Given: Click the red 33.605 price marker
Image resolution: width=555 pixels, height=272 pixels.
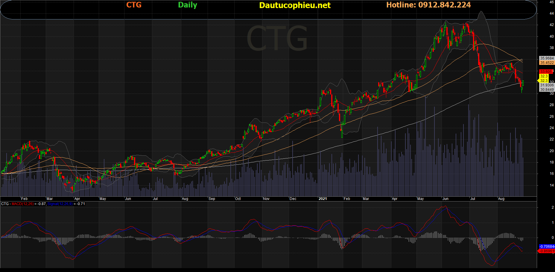Looking at the screenshot, I should pyautogui.click(x=546, y=72).
